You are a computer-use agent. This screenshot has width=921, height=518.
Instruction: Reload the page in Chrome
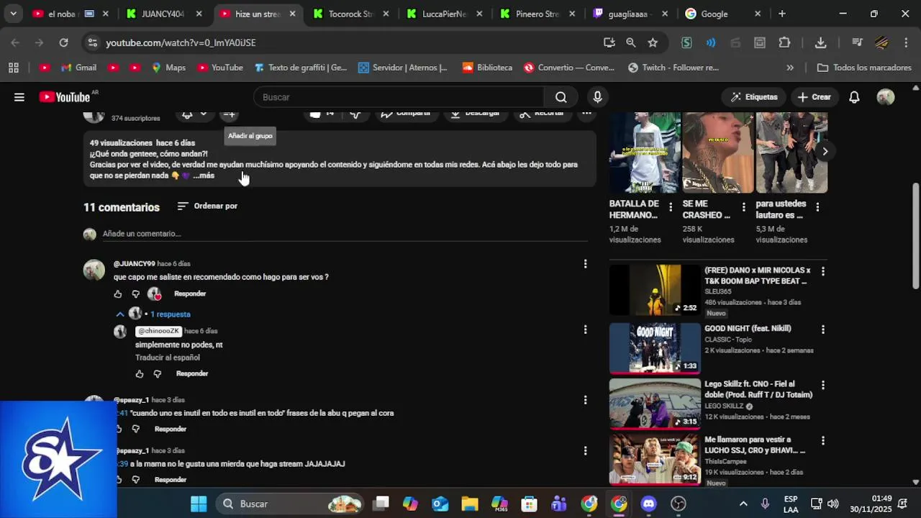point(63,42)
